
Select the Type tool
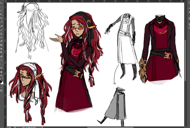tap(1, 60)
